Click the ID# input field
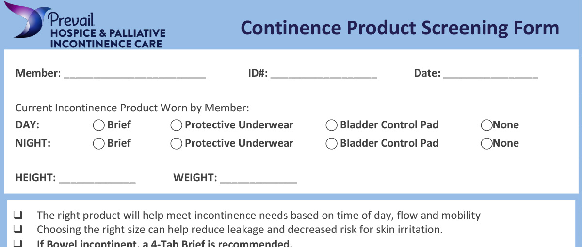This screenshot has height=247, width=582. tap(323, 74)
